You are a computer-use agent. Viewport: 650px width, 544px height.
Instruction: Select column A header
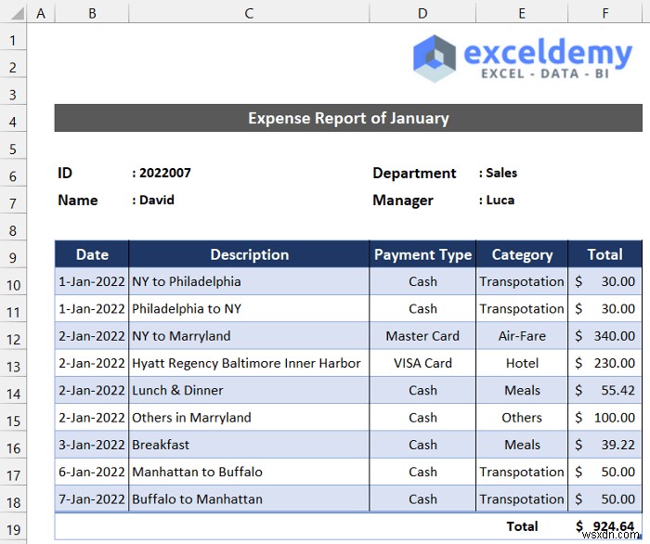[41, 13]
